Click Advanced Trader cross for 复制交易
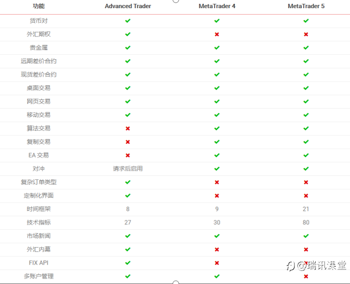This screenshot has width=350, height=284. pyautogui.click(x=128, y=142)
